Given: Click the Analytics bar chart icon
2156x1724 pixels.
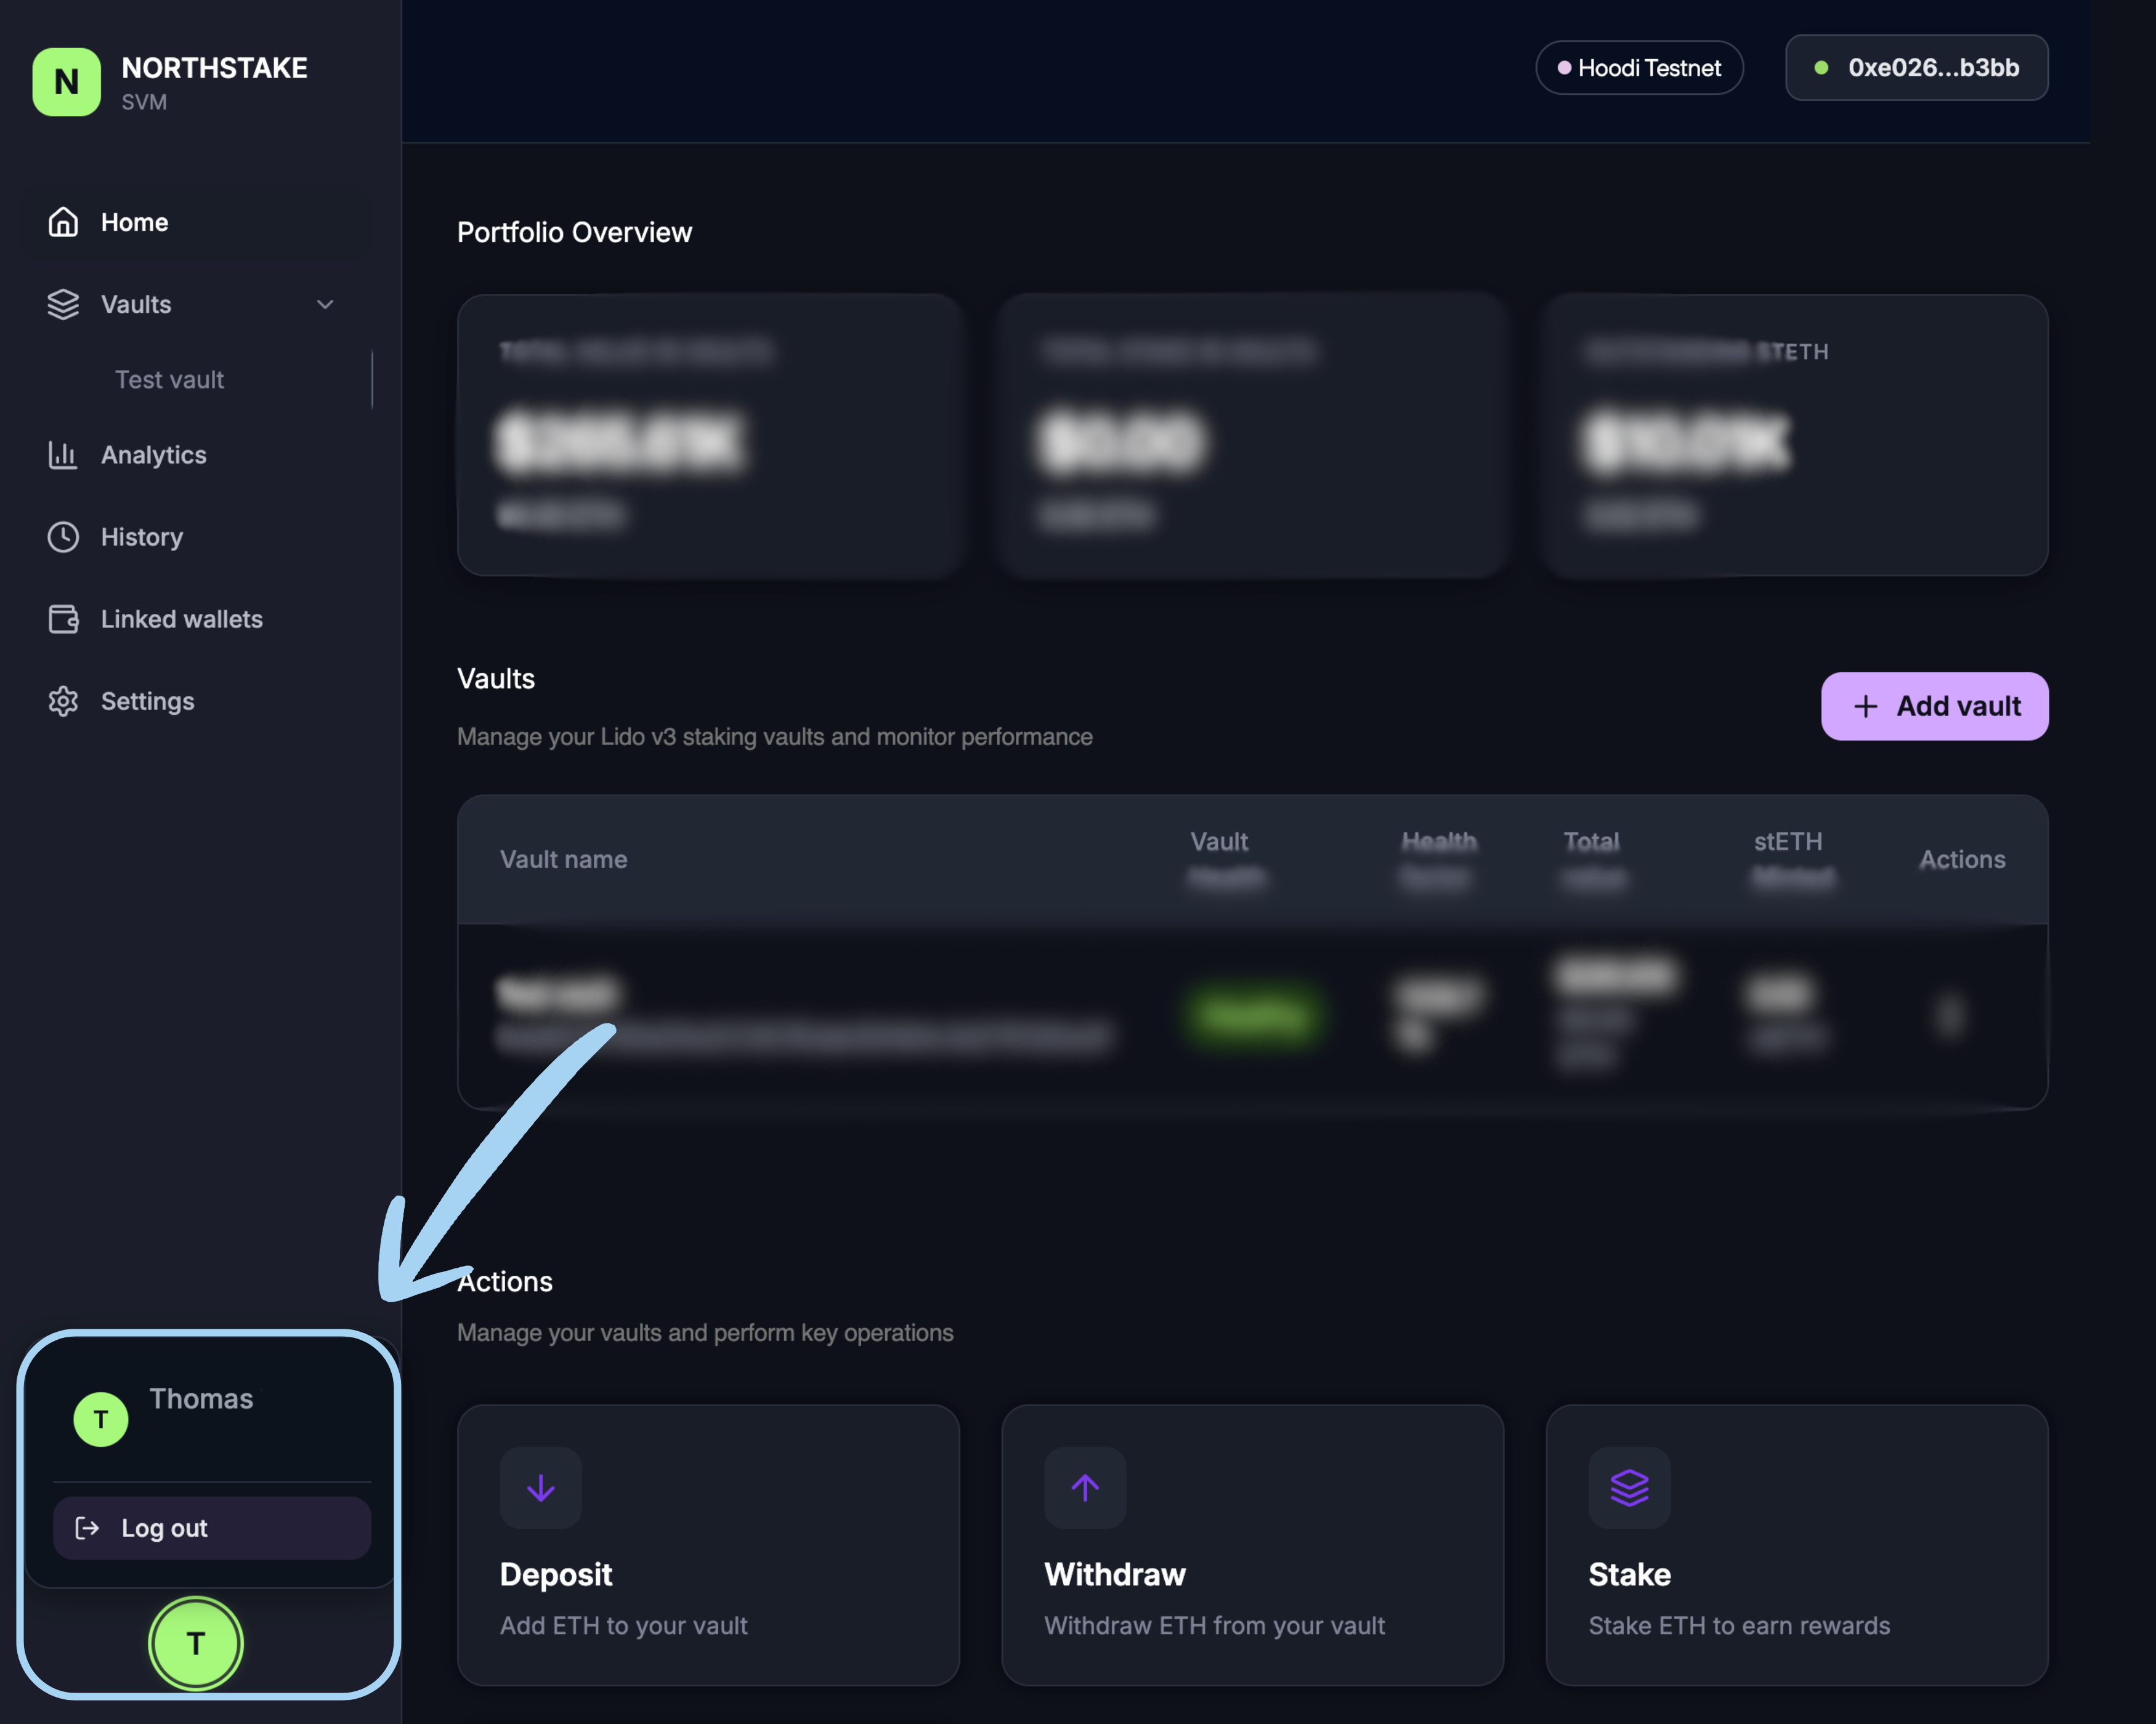Looking at the screenshot, I should coord(63,455).
